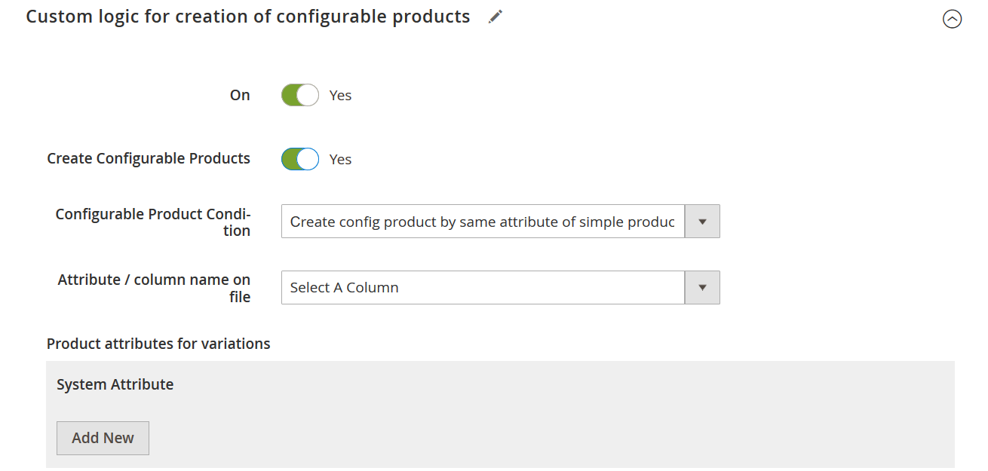Click the On field label
988x471 pixels.
coord(240,96)
